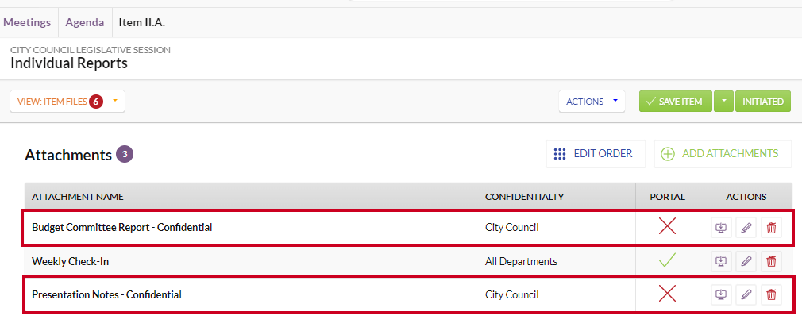Click the Portal column header
The height and width of the screenshot is (327, 802).
click(x=668, y=197)
